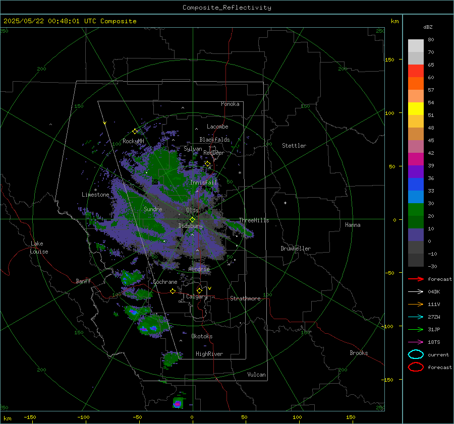454x424 pixels.
Task: Click the intense echo cell at the map bottom
Action: click(x=178, y=403)
